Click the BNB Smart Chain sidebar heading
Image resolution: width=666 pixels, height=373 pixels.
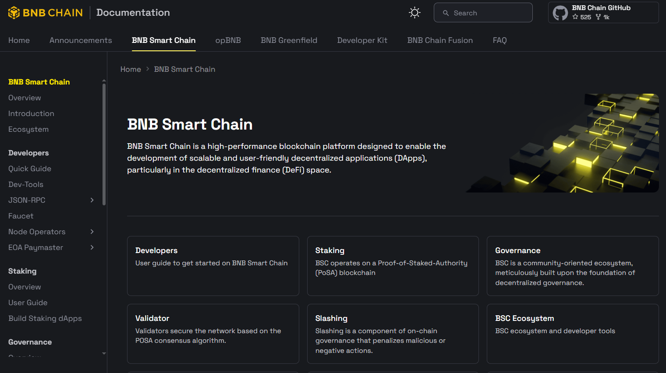pyautogui.click(x=39, y=82)
